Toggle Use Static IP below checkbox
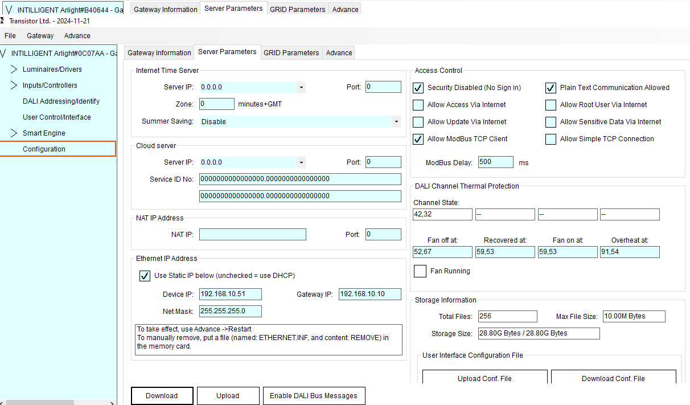 [145, 276]
